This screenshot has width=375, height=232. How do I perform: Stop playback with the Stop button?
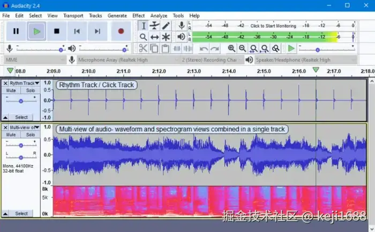tap(57, 31)
